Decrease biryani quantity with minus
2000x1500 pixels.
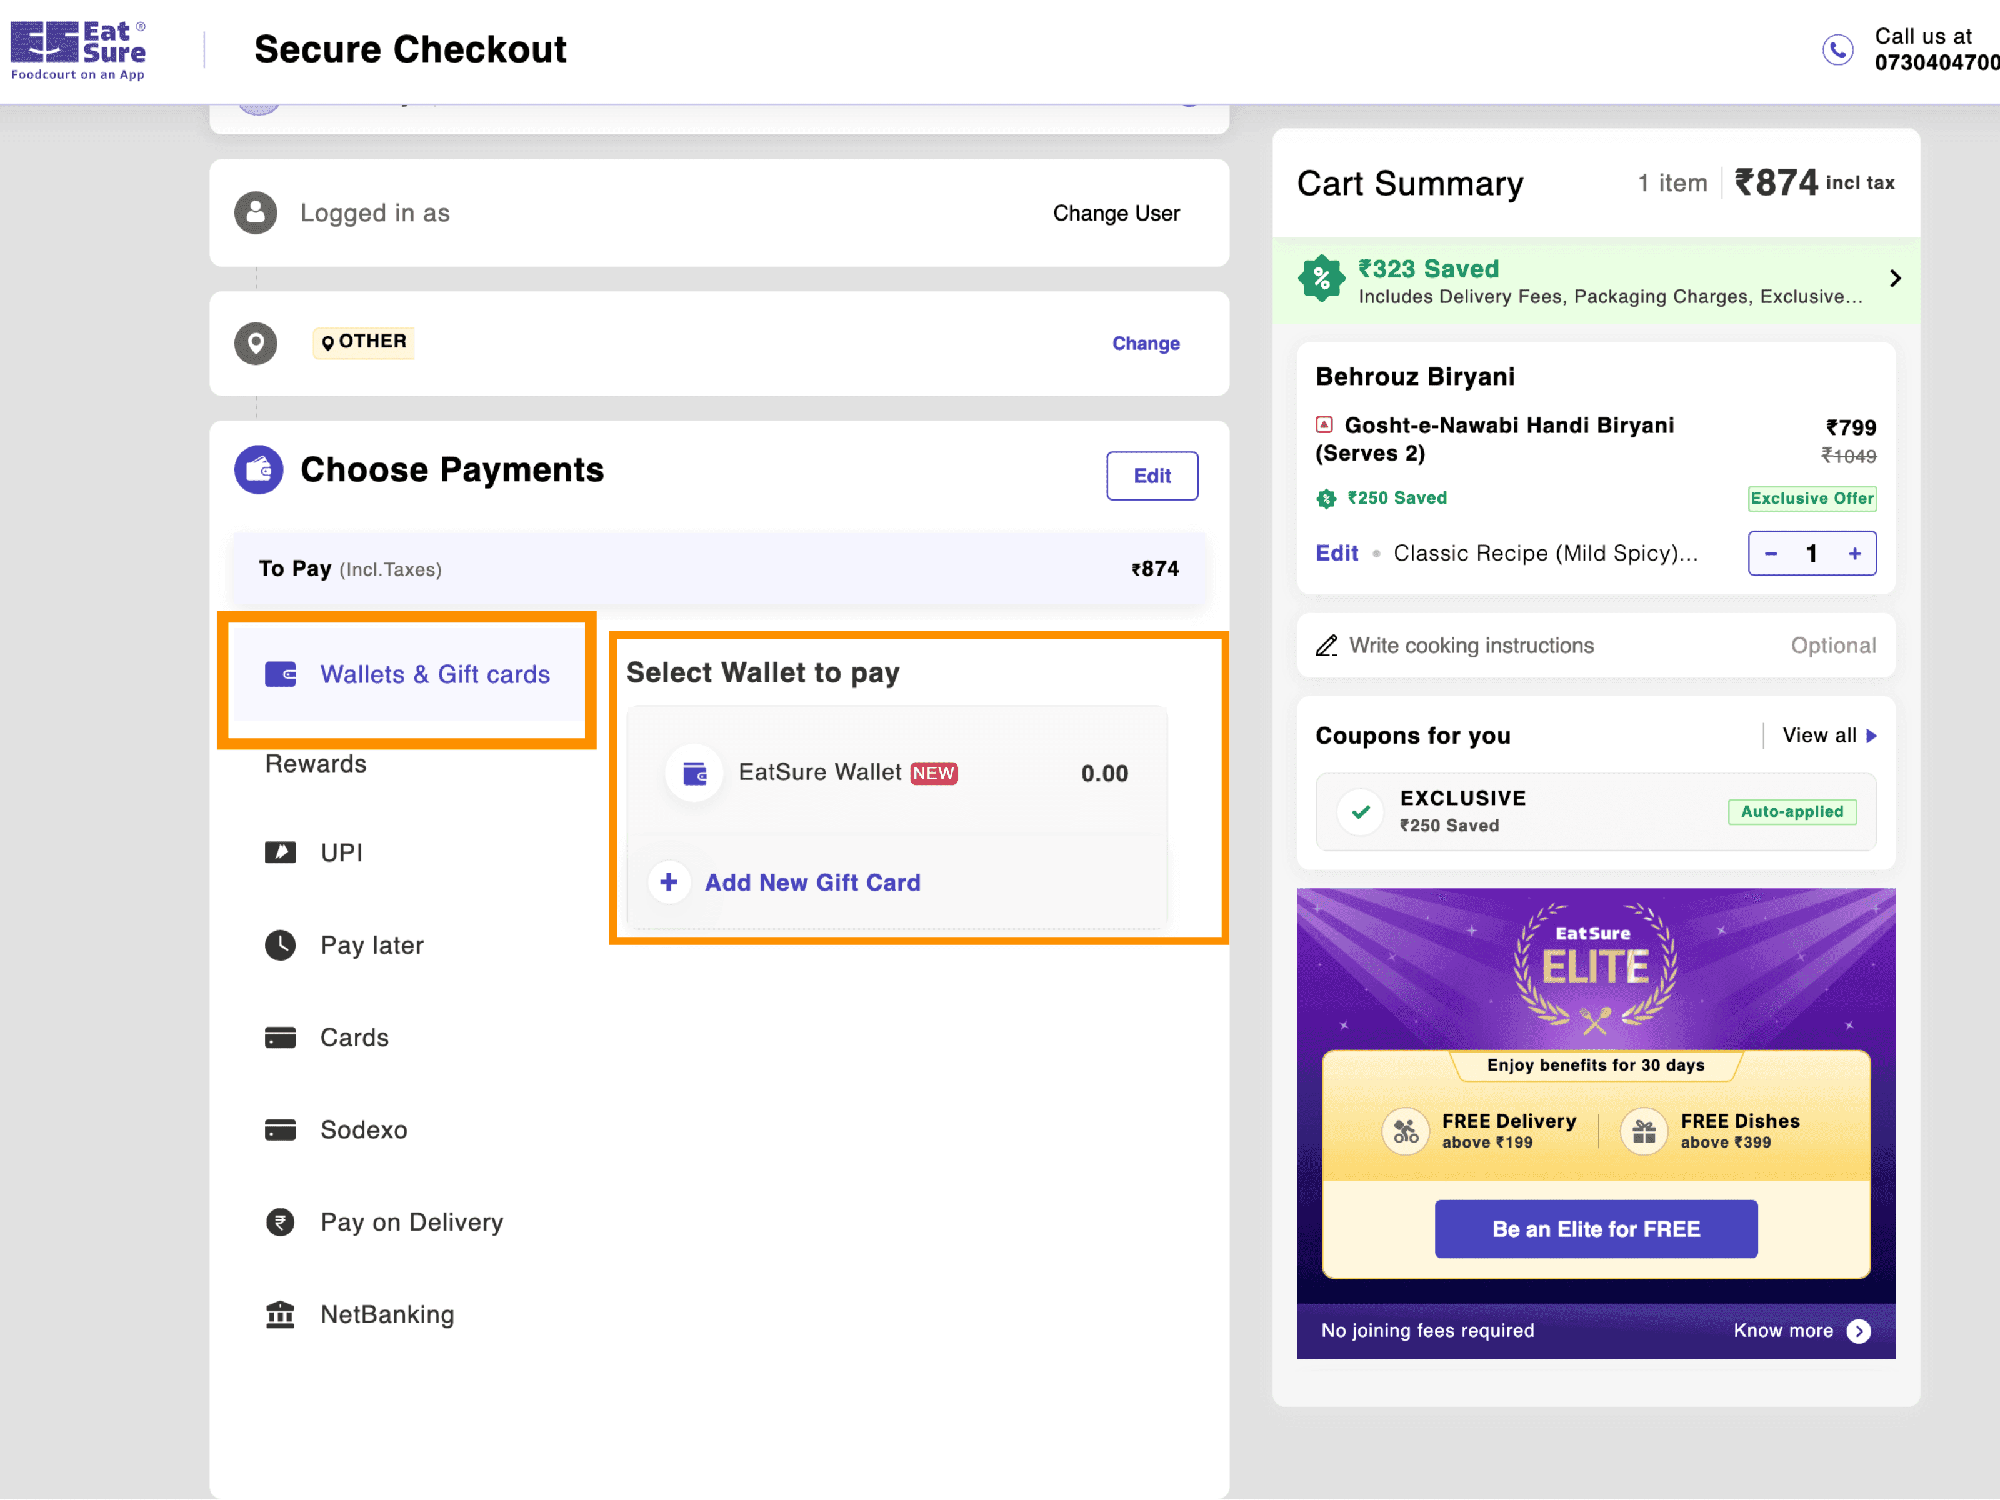click(x=1771, y=553)
